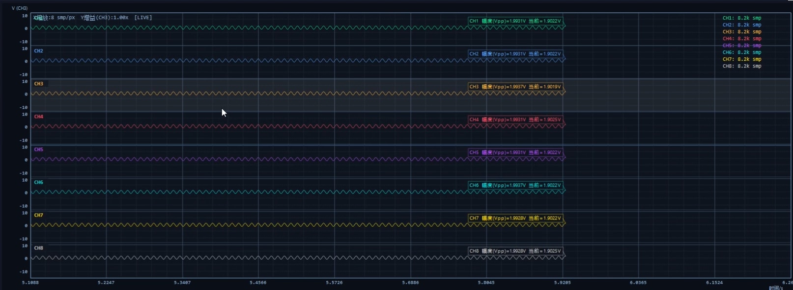Pick the CH5 channel lane label
The height and width of the screenshot is (290, 793).
tap(38, 149)
